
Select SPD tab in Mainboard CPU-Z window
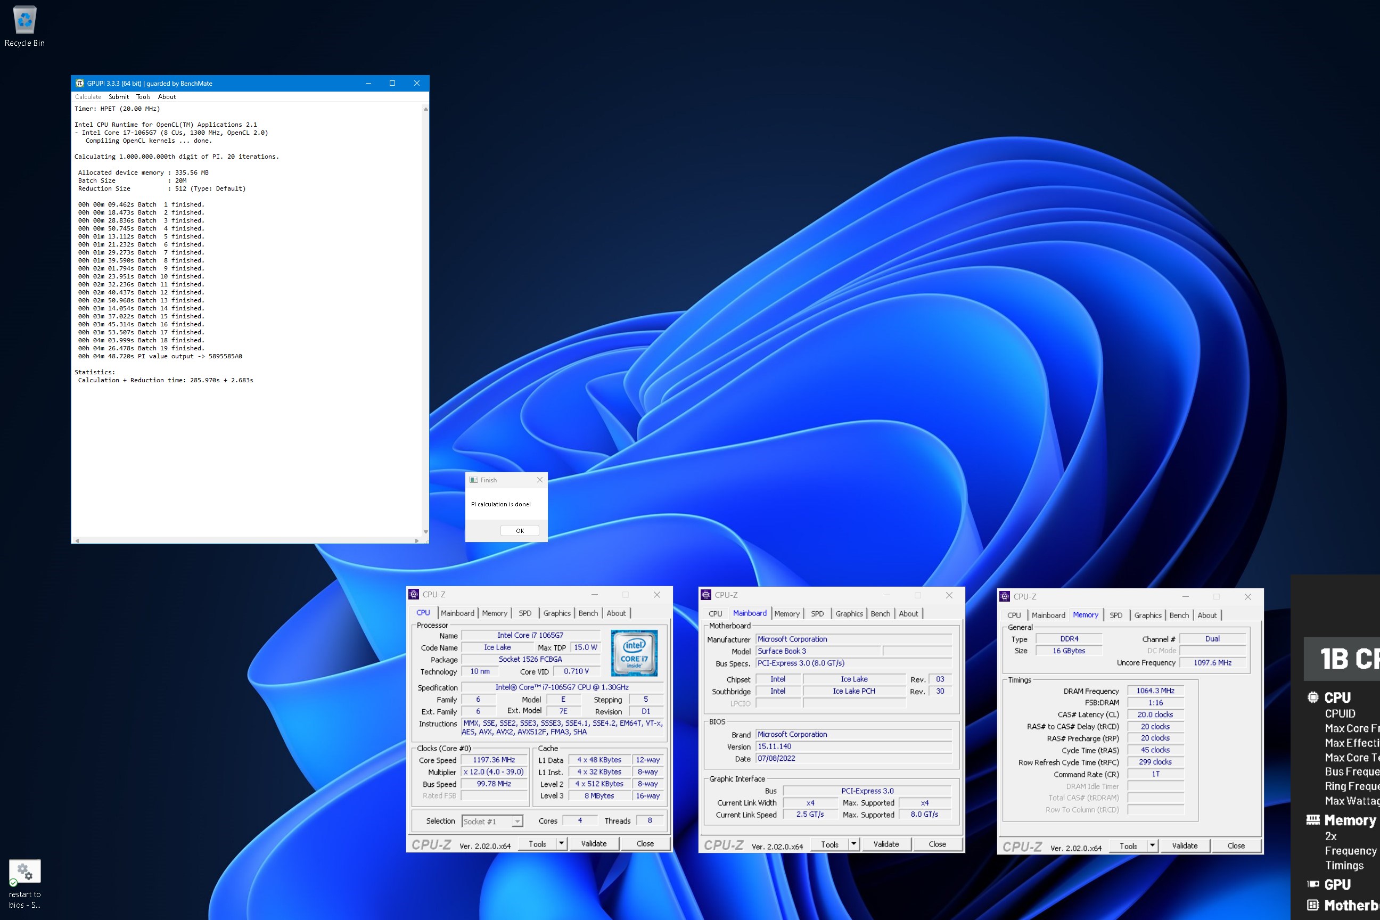point(817,614)
